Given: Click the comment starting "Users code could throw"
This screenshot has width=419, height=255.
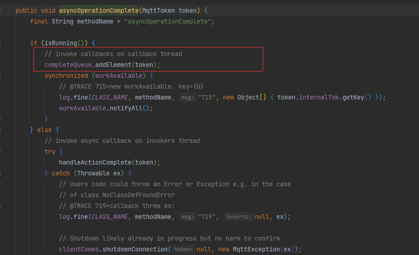Looking at the screenshot, I should coord(175,184).
